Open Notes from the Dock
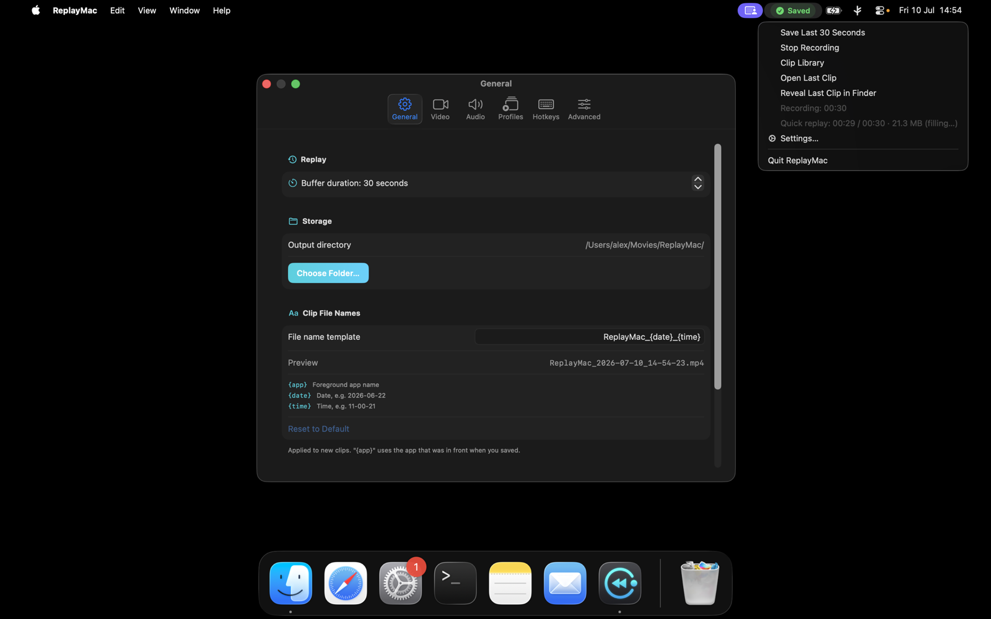Viewport: 991px width, 619px height. coord(510,583)
